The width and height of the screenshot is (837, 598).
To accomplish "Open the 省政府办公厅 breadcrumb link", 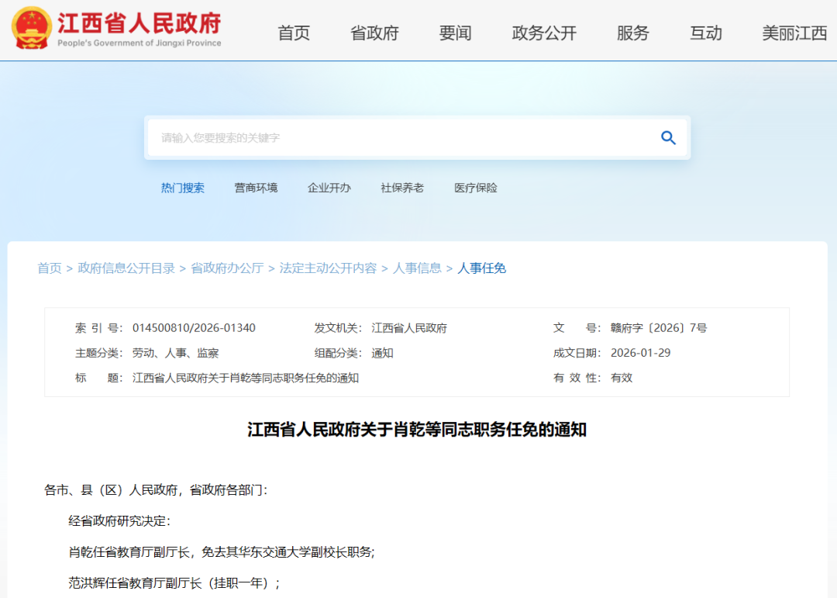I will click(227, 268).
